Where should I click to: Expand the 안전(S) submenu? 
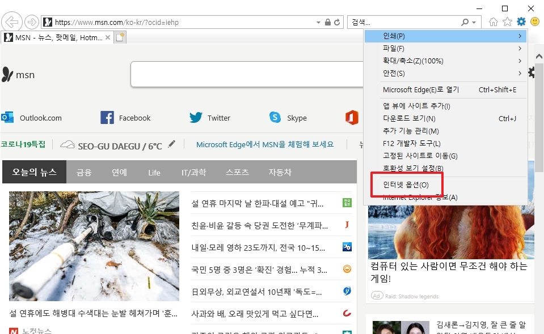pyautogui.click(x=445, y=73)
